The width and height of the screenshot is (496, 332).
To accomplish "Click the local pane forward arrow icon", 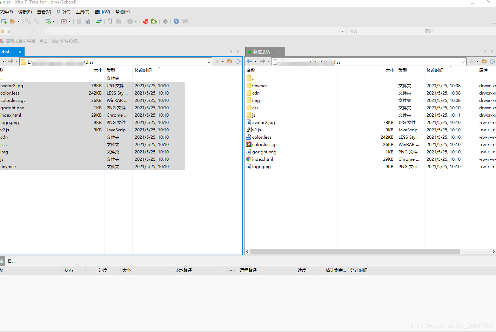I will click(11, 61).
